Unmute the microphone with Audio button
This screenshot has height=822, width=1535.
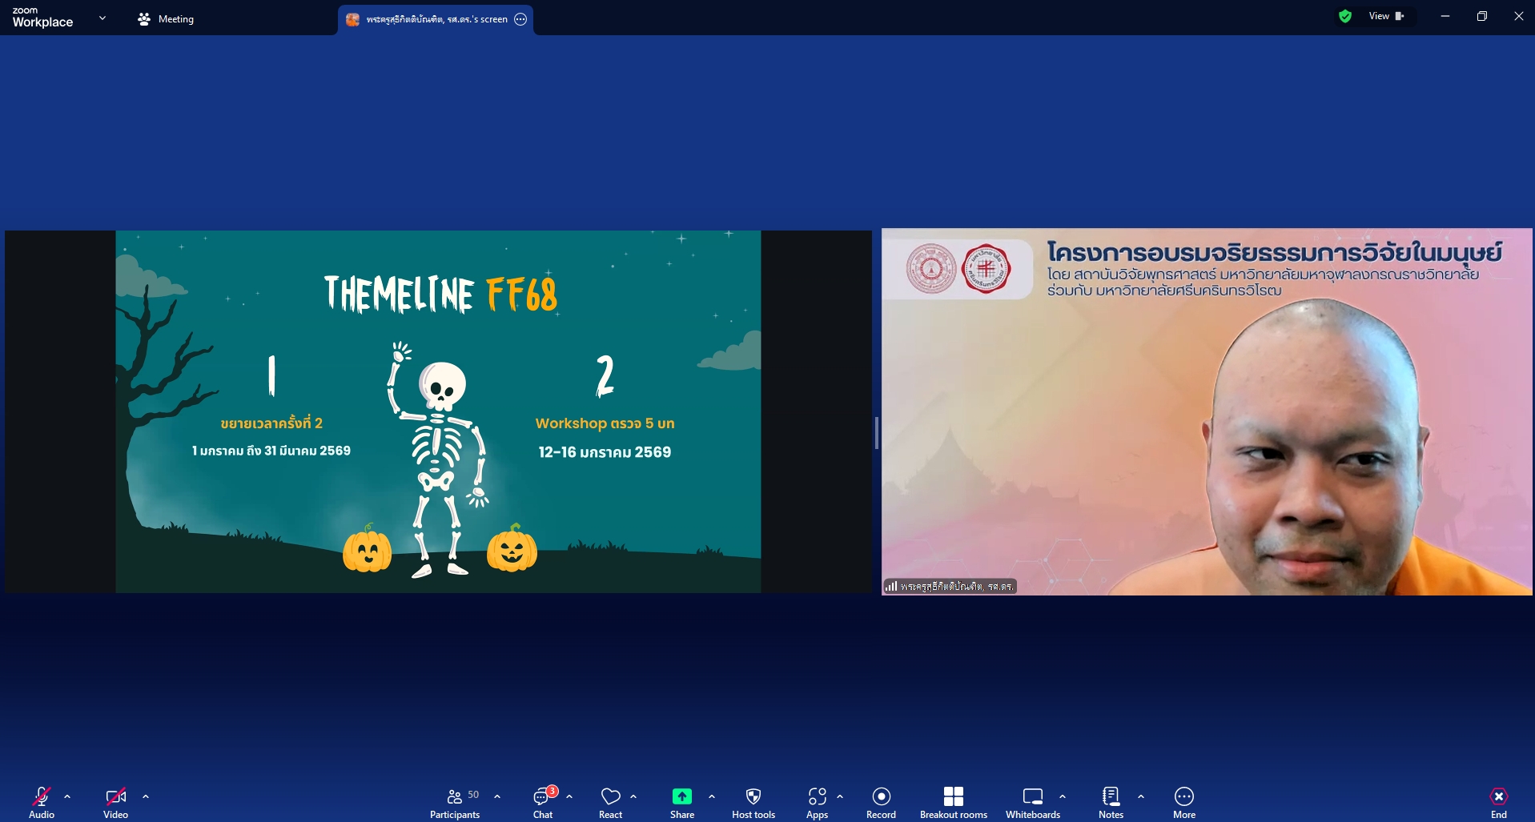coord(42,803)
